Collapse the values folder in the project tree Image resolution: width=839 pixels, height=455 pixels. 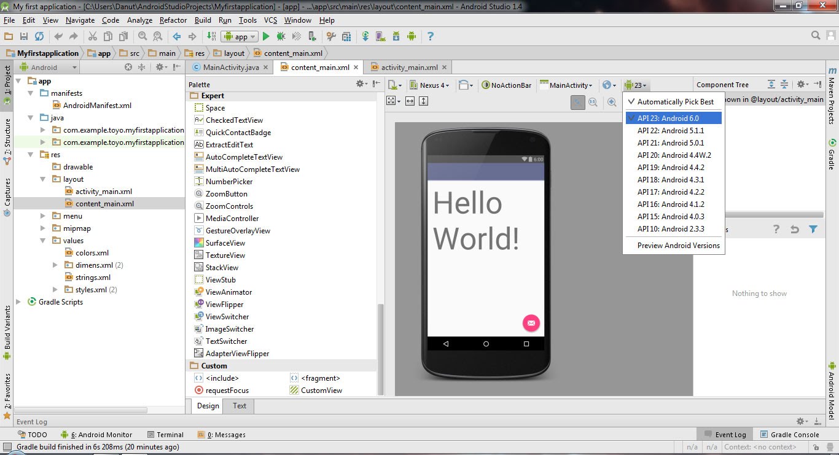(42, 240)
